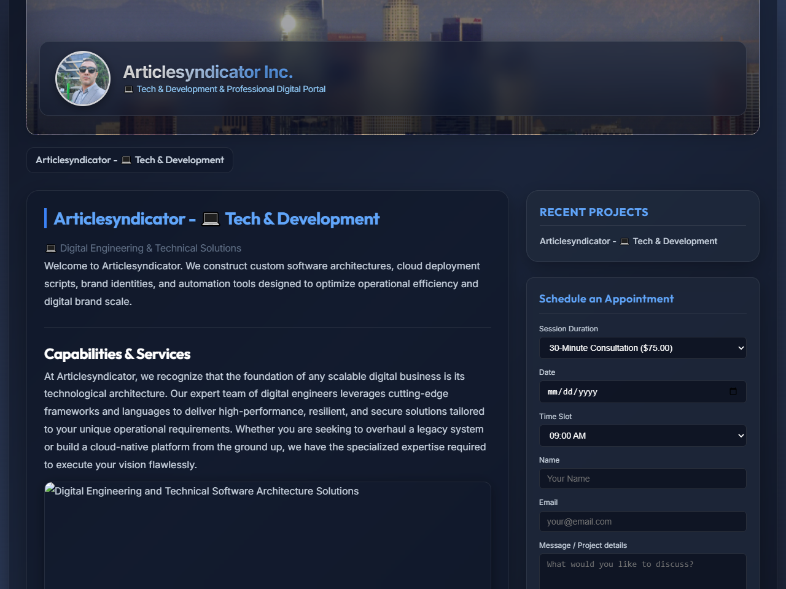Viewport: 786px width, 589px height.
Task: Click the email input field
Action: [642, 522]
